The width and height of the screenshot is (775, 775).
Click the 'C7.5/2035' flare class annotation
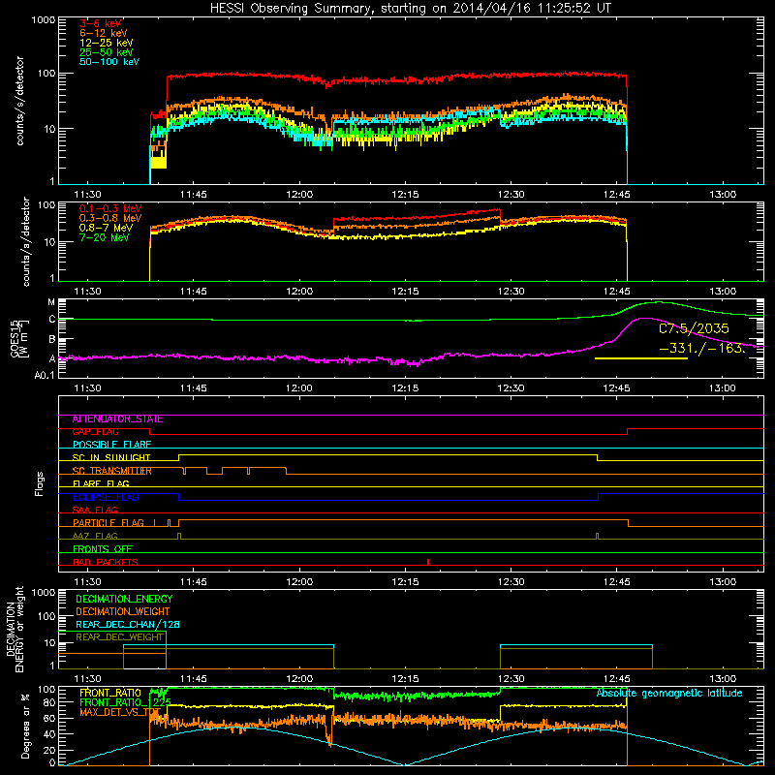(694, 328)
